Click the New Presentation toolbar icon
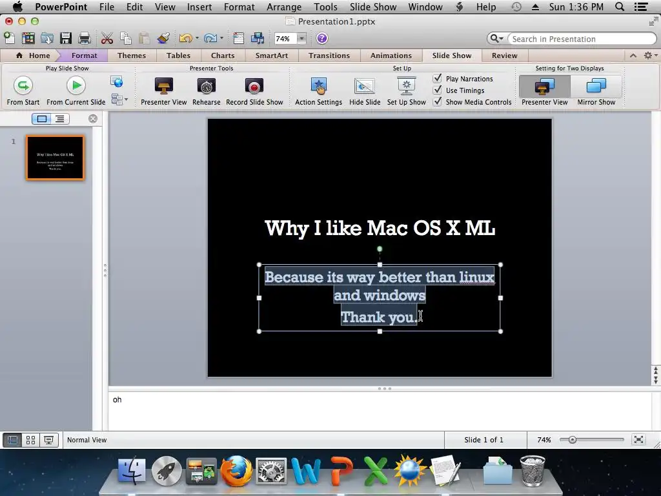Image resolution: width=661 pixels, height=496 pixels. click(9, 38)
